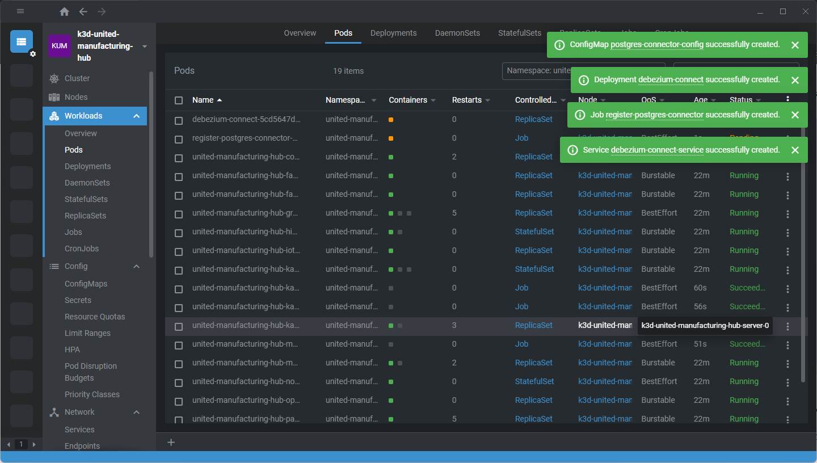This screenshot has height=463, width=817.
Task: Close the Deployment debezium-connect notification
Action: pos(795,80)
